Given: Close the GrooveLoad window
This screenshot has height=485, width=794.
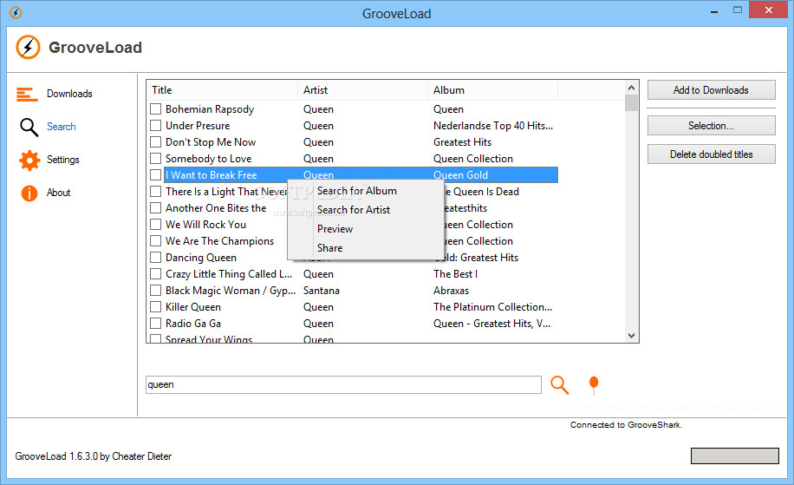Looking at the screenshot, I should pos(769,10).
